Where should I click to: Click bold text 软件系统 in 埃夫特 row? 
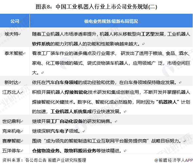coord(41,44)
